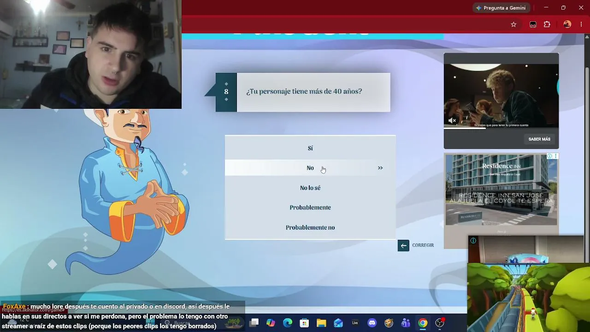Open Microsoft Edge from the taskbar
Viewport: 590px width, 332px height.
[x=288, y=323]
